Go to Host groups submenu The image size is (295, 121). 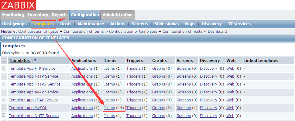[x=14, y=24]
